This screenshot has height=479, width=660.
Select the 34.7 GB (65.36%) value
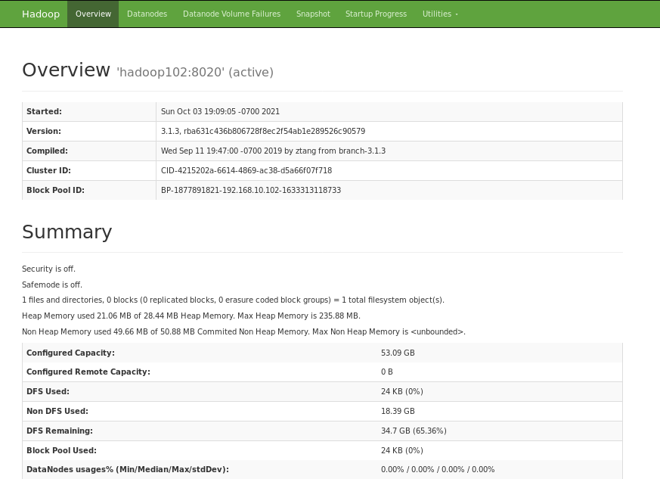[x=414, y=431]
